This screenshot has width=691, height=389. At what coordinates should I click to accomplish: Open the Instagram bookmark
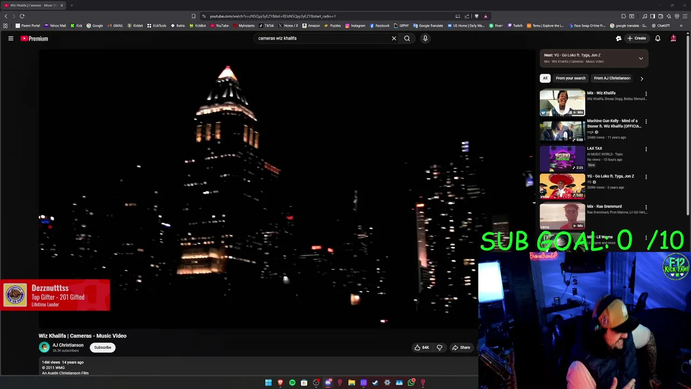355,25
